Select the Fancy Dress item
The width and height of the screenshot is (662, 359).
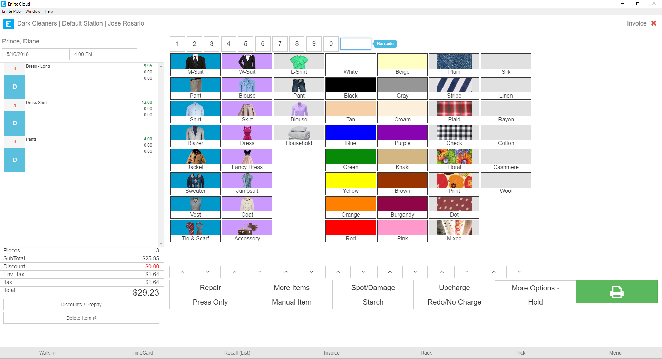[x=247, y=160]
